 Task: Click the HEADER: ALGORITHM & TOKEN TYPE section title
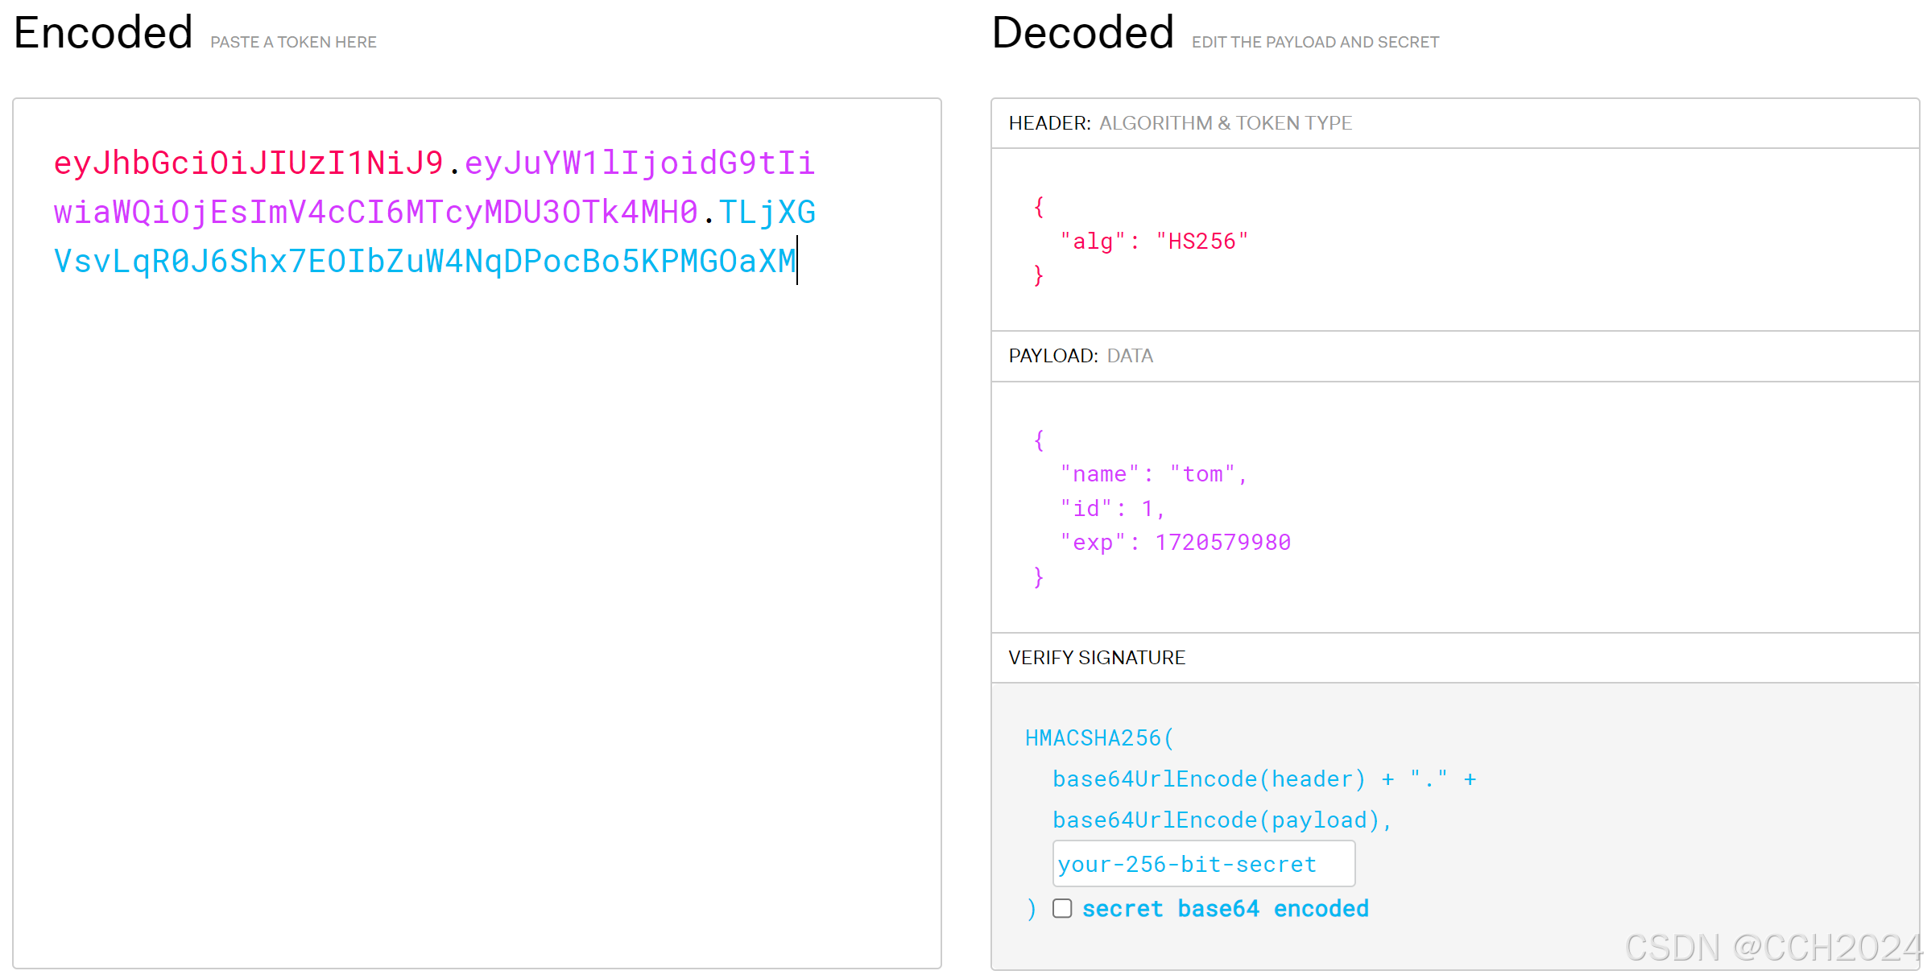(1180, 123)
